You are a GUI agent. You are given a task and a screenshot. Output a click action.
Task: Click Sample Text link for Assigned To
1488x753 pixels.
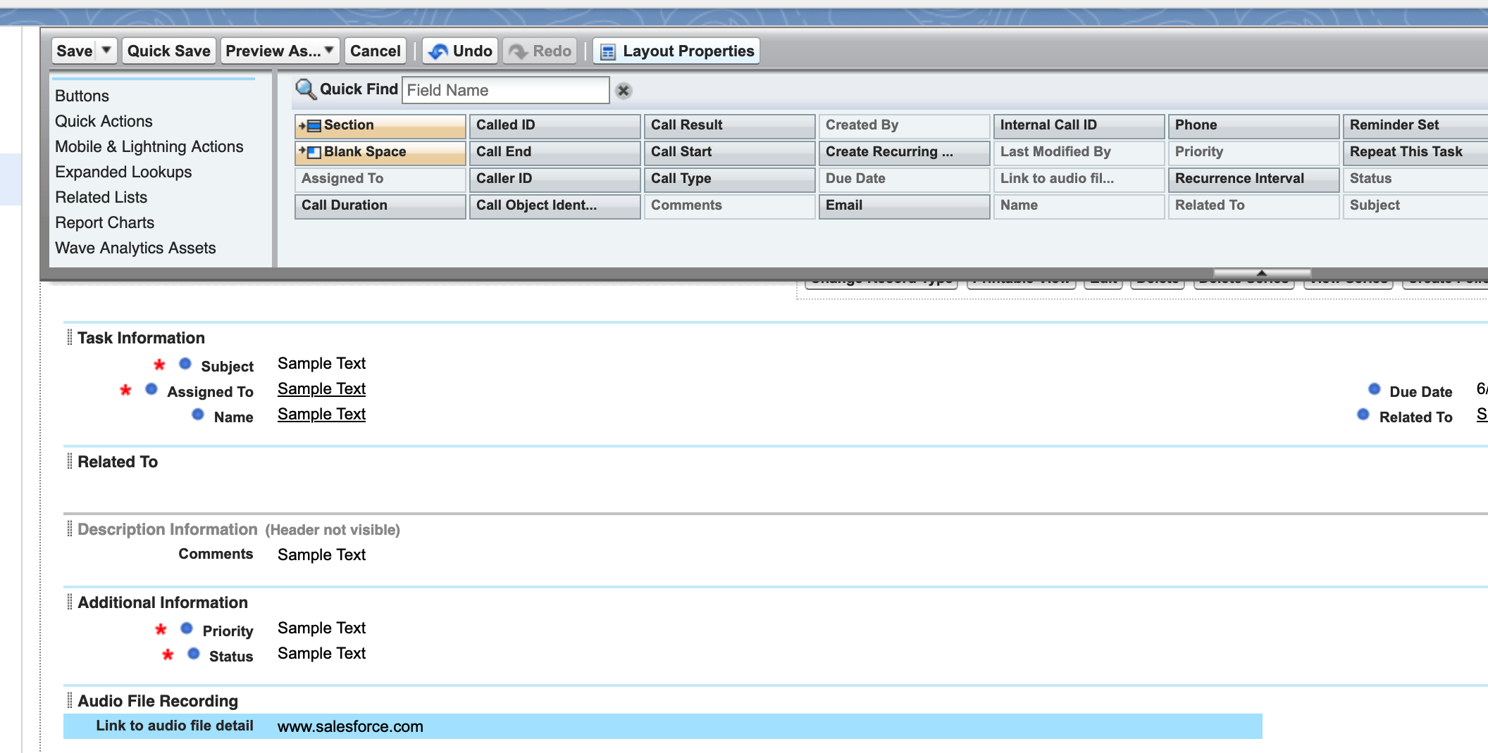(321, 388)
